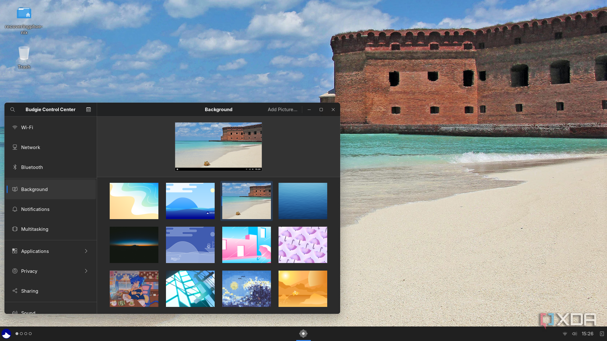Select the pink and cyan buildings wallpaper
This screenshot has width=607, height=341.
click(x=247, y=245)
